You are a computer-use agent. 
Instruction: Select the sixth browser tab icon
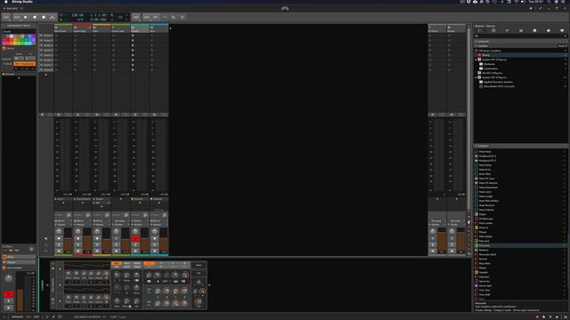coord(549,31)
